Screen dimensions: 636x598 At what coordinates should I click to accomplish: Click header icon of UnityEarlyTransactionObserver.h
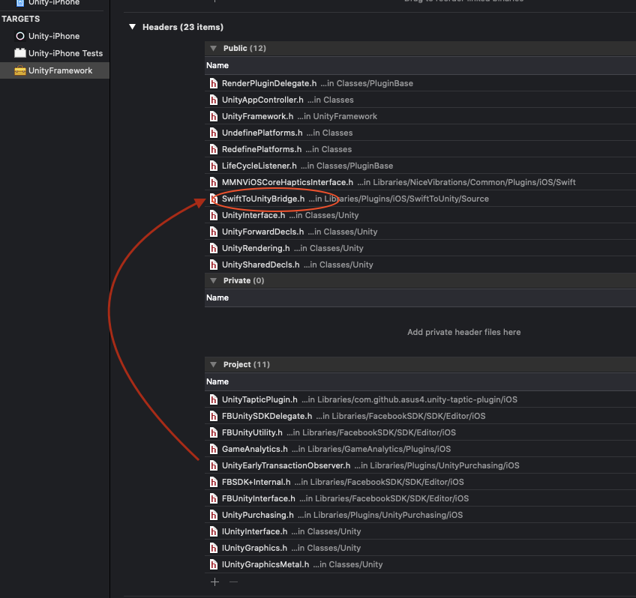pyautogui.click(x=213, y=465)
